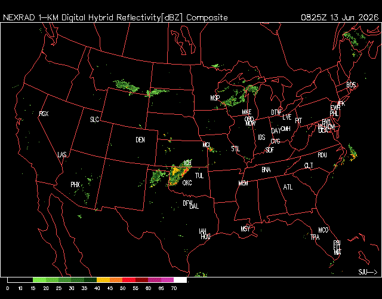This screenshot has width=382, height=299.
Task: Click the TPA station label
Action: (315, 237)
